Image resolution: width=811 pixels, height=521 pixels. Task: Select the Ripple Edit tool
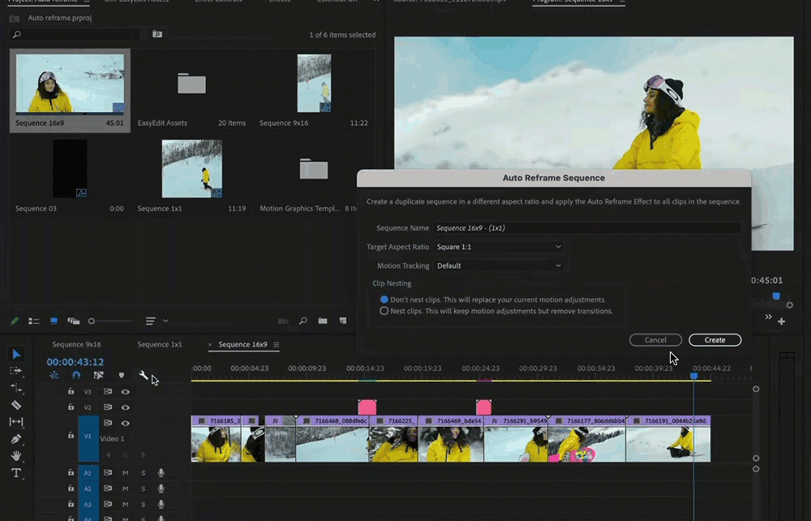[16, 388]
